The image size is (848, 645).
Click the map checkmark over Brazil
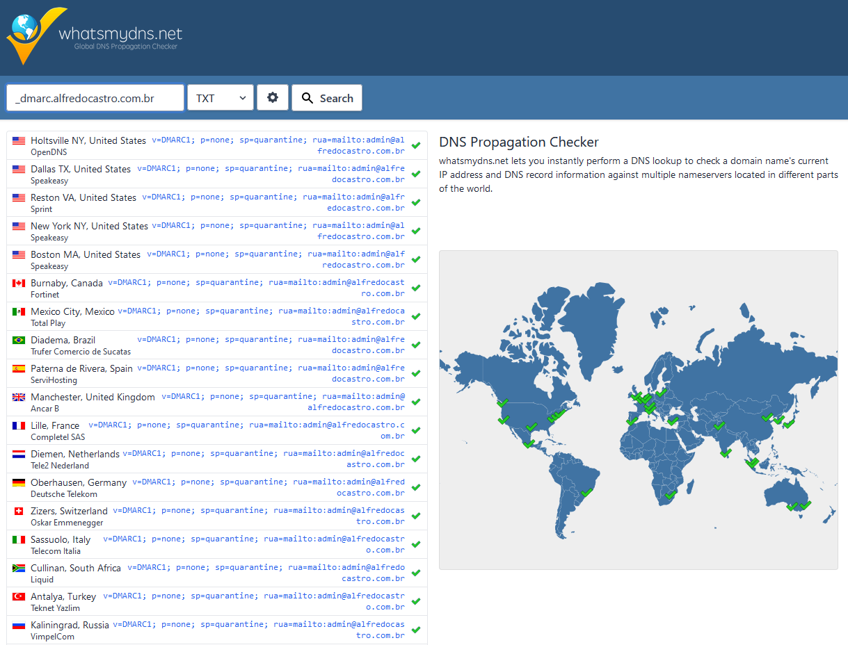click(586, 492)
